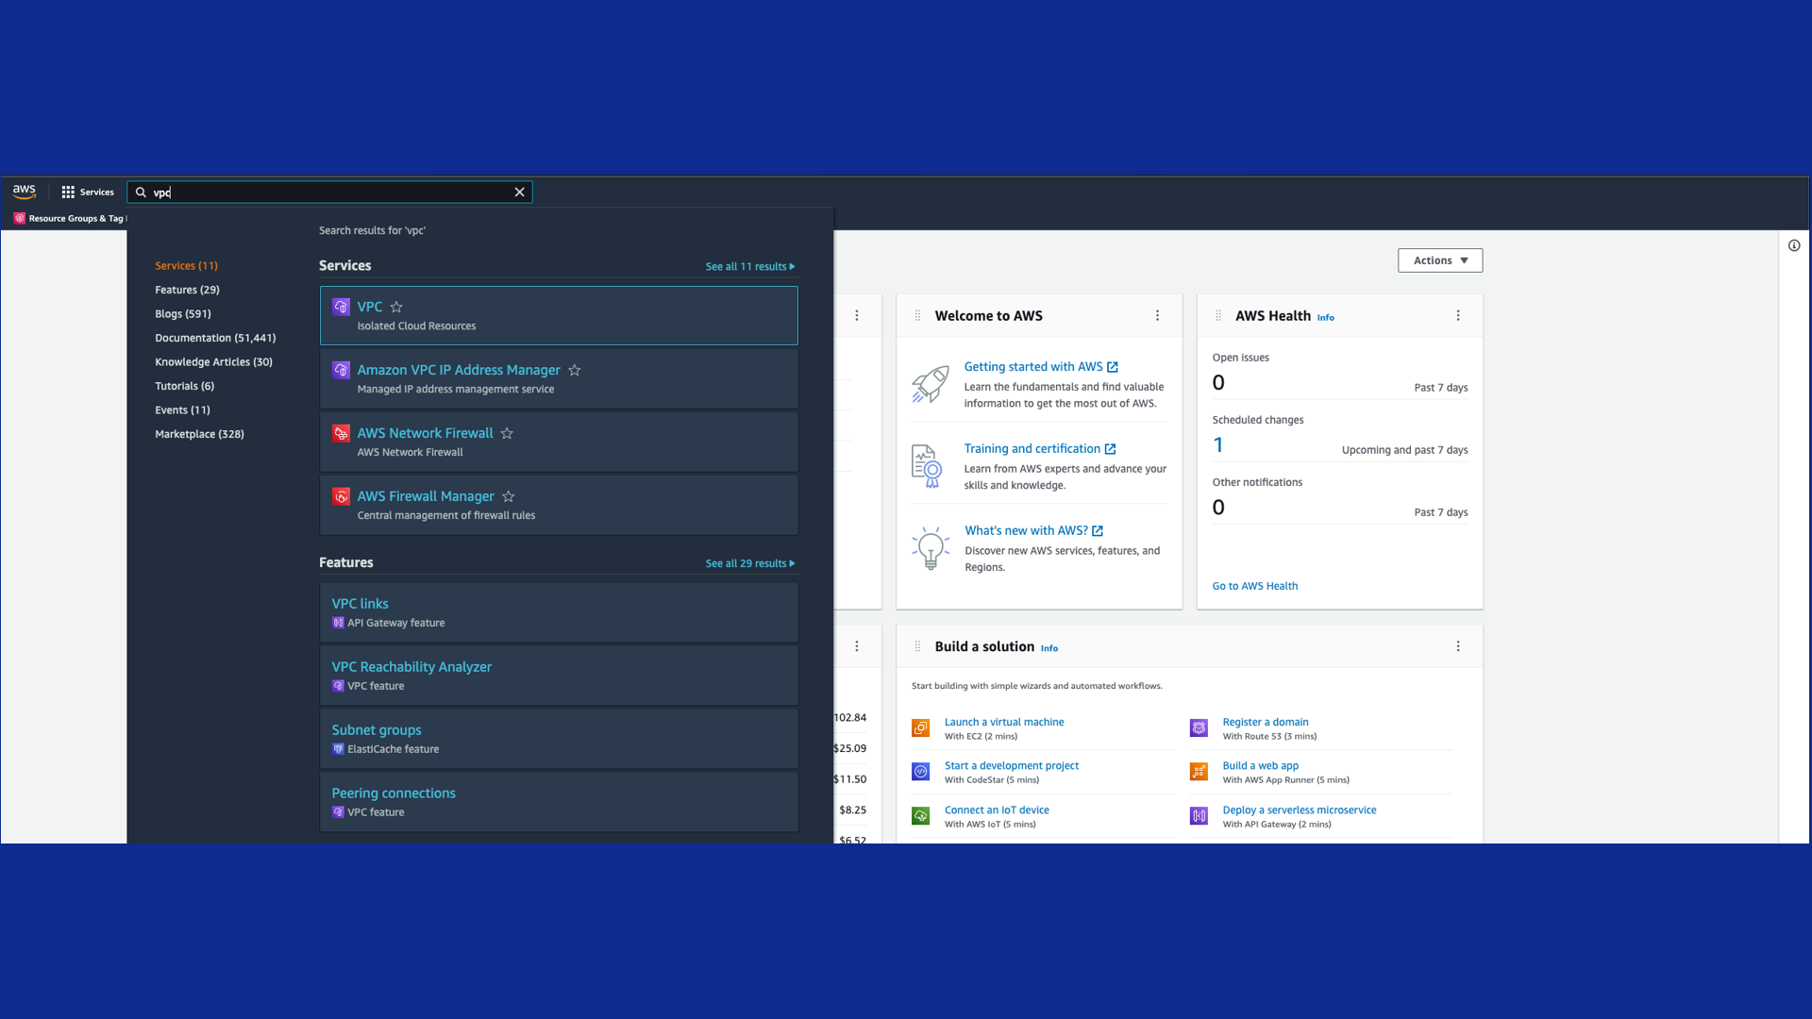
Task: Open the Services grid menu
Action: tap(88, 192)
